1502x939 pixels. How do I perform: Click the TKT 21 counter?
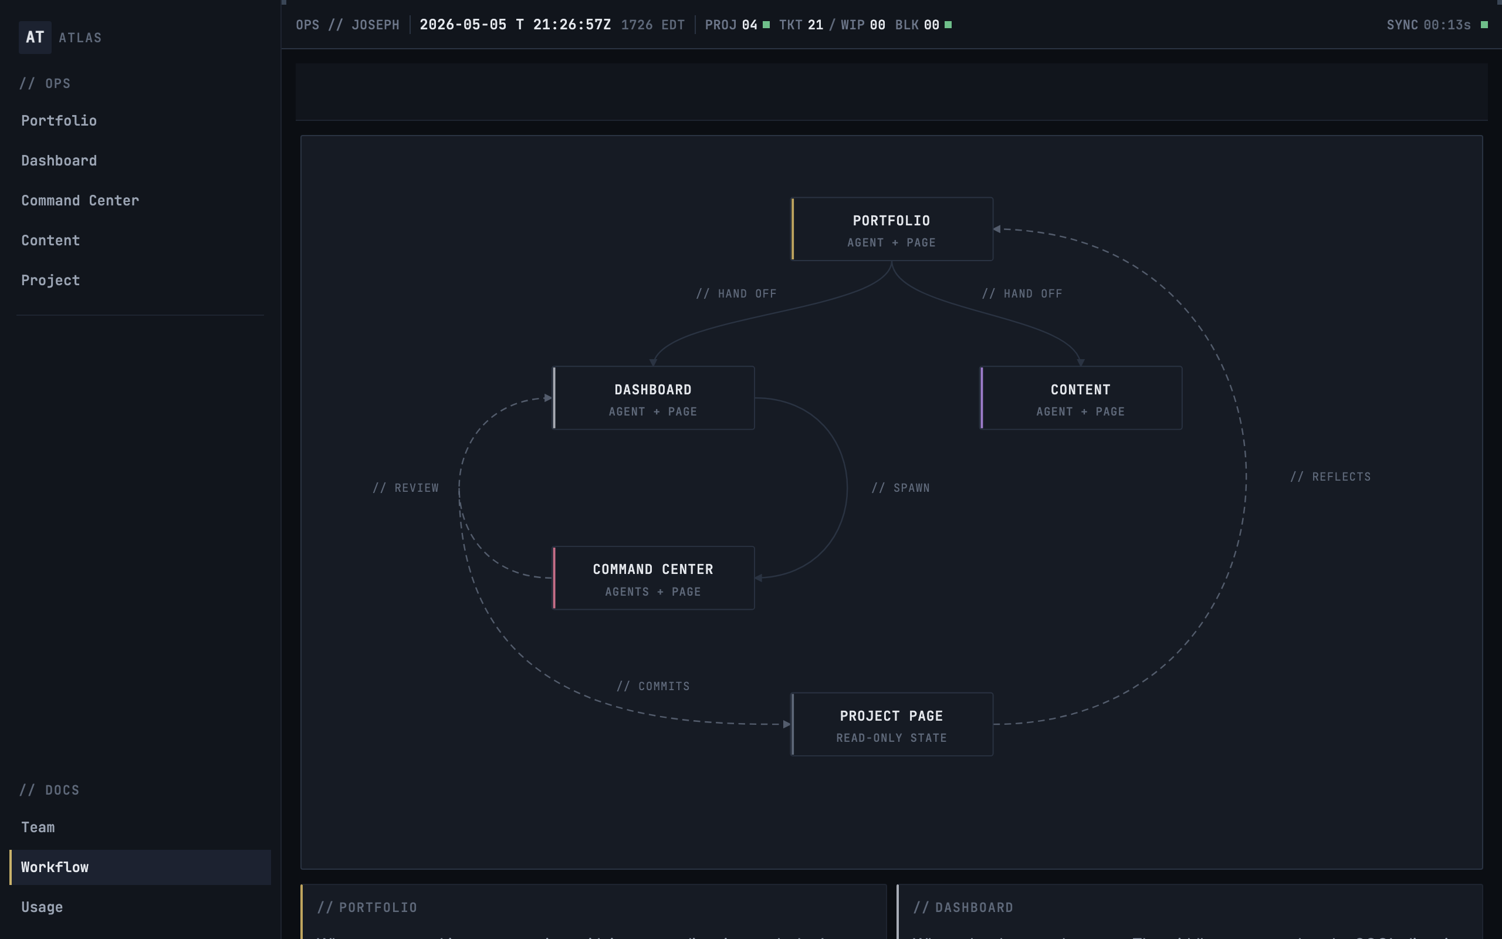coord(801,25)
